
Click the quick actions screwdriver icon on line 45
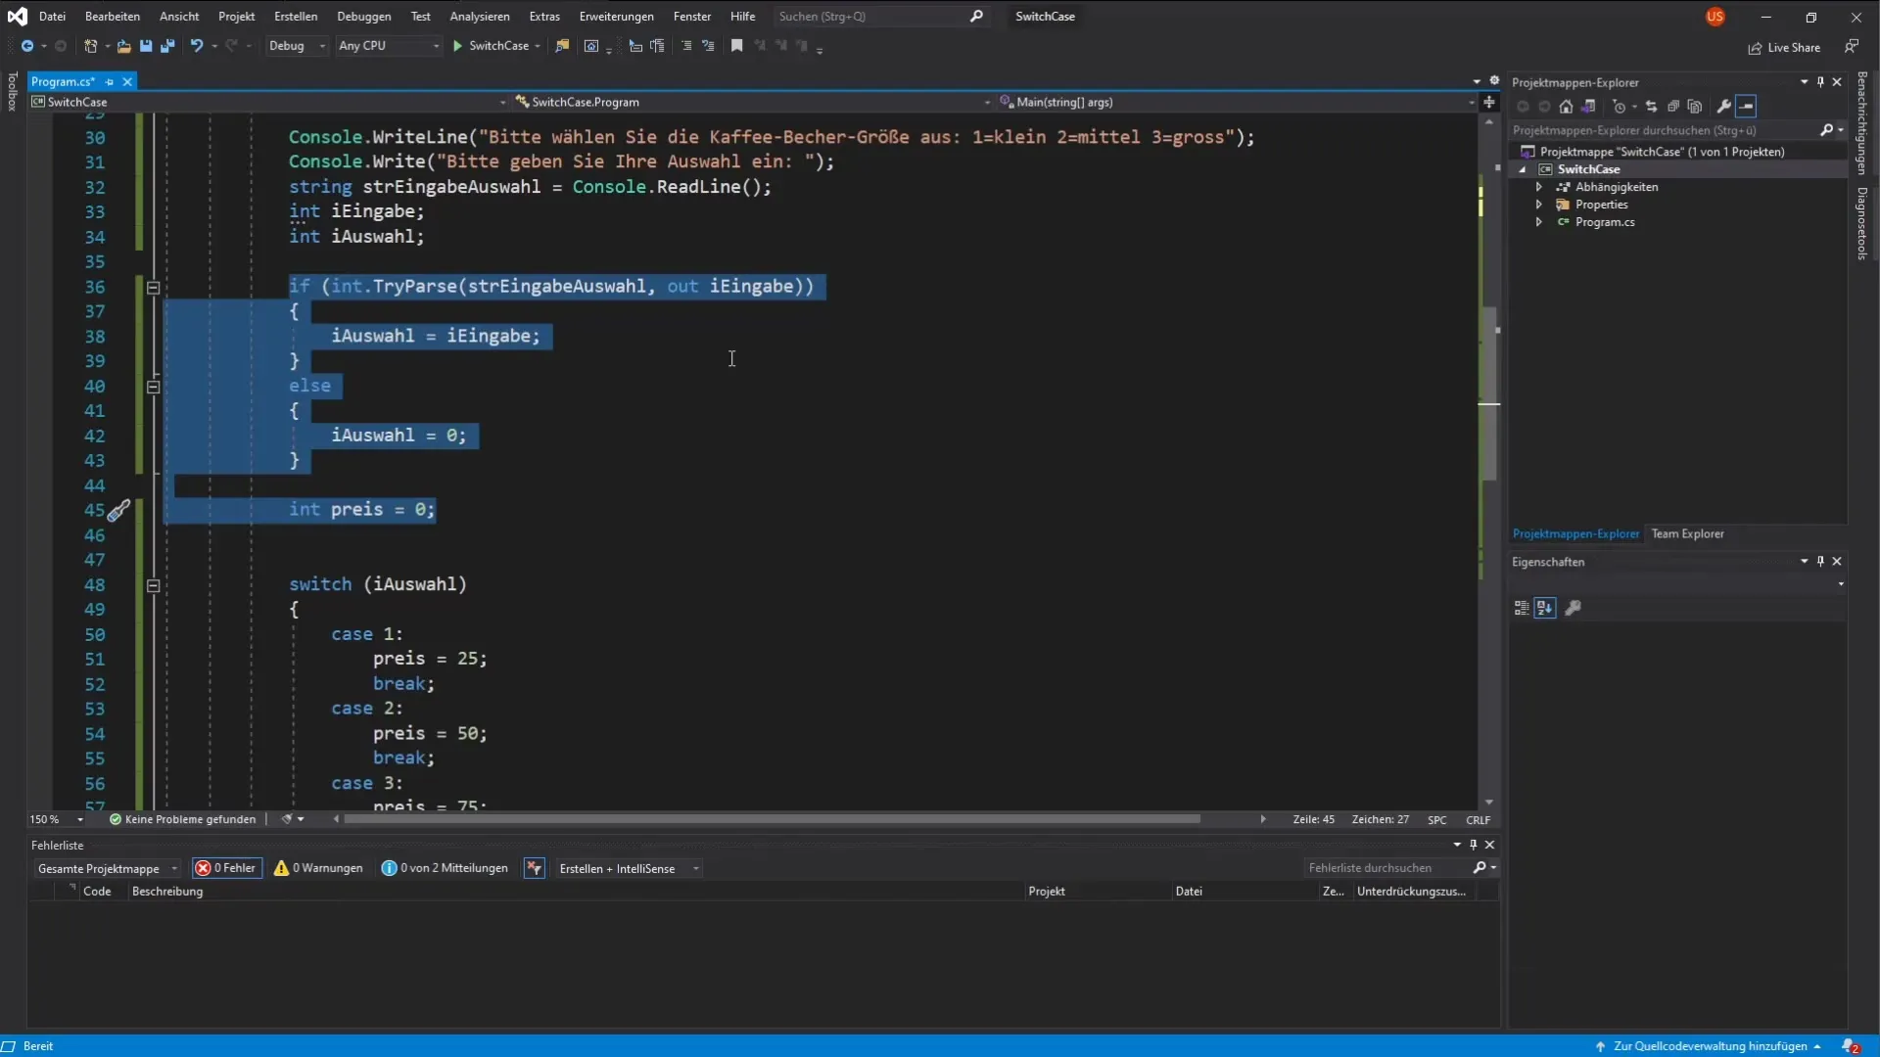pos(118,511)
